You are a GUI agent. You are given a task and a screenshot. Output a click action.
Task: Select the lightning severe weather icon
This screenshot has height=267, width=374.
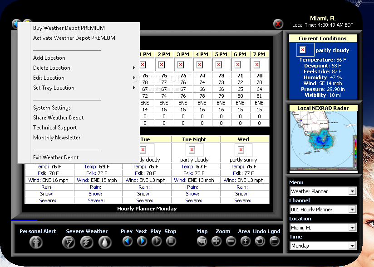(x=87, y=242)
